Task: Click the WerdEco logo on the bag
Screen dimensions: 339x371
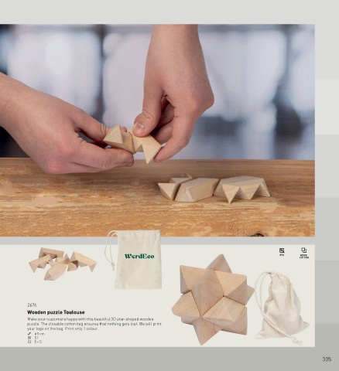Action: tap(139, 256)
